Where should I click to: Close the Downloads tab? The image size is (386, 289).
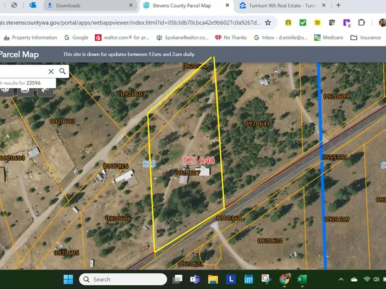131,5
